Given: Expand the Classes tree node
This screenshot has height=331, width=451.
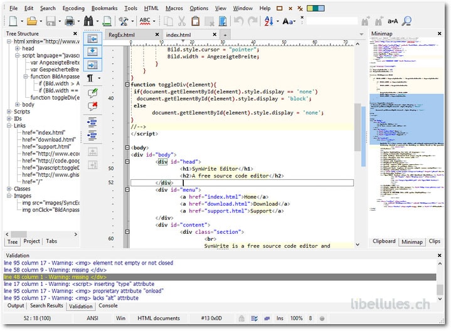Looking at the screenshot, I should 9,189.
